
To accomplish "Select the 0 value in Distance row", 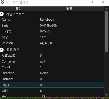I will point(41,79).
